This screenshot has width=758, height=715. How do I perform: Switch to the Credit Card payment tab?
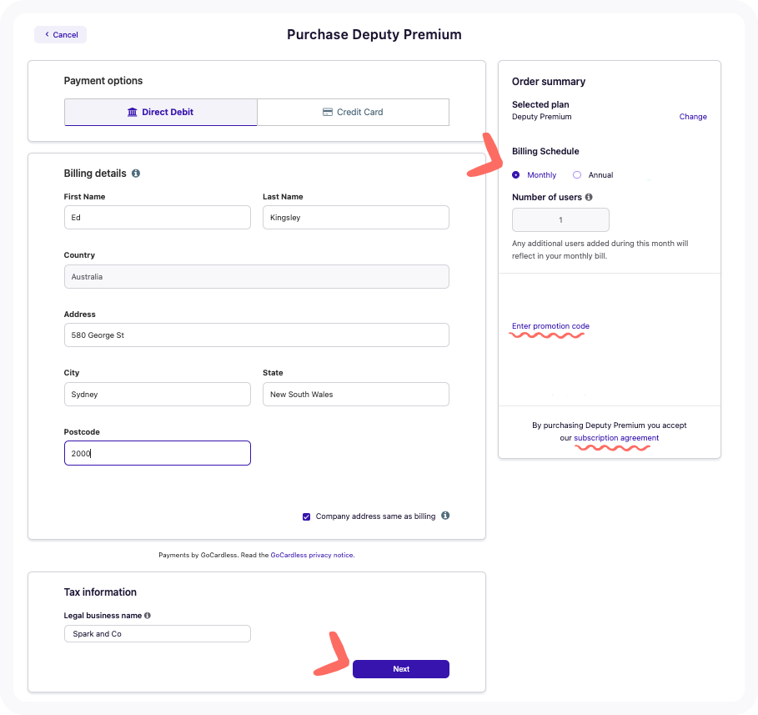tap(353, 112)
